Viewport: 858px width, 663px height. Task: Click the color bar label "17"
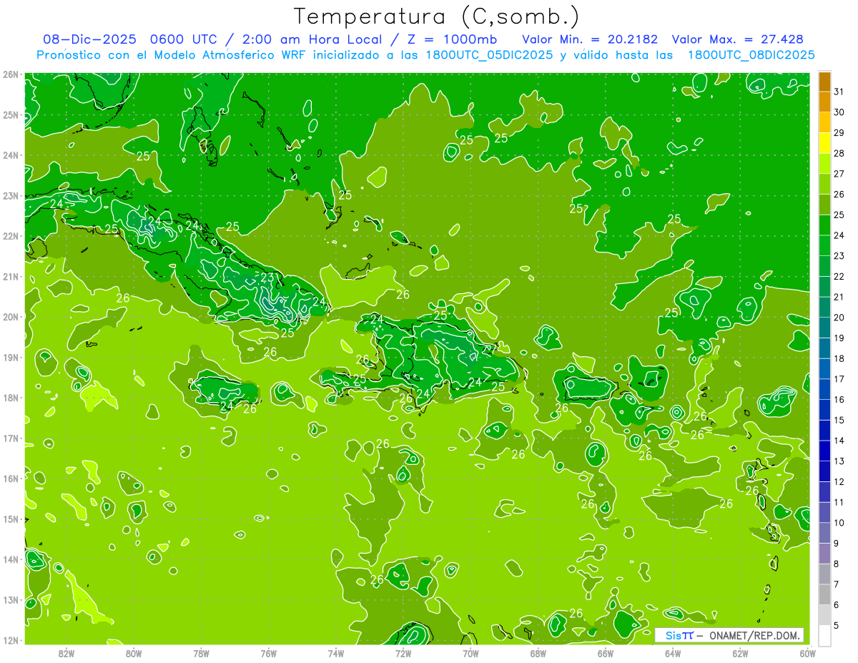coord(839,379)
